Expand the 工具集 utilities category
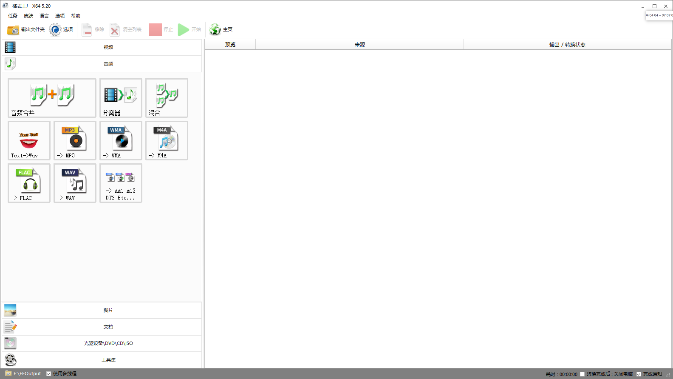 (102, 360)
